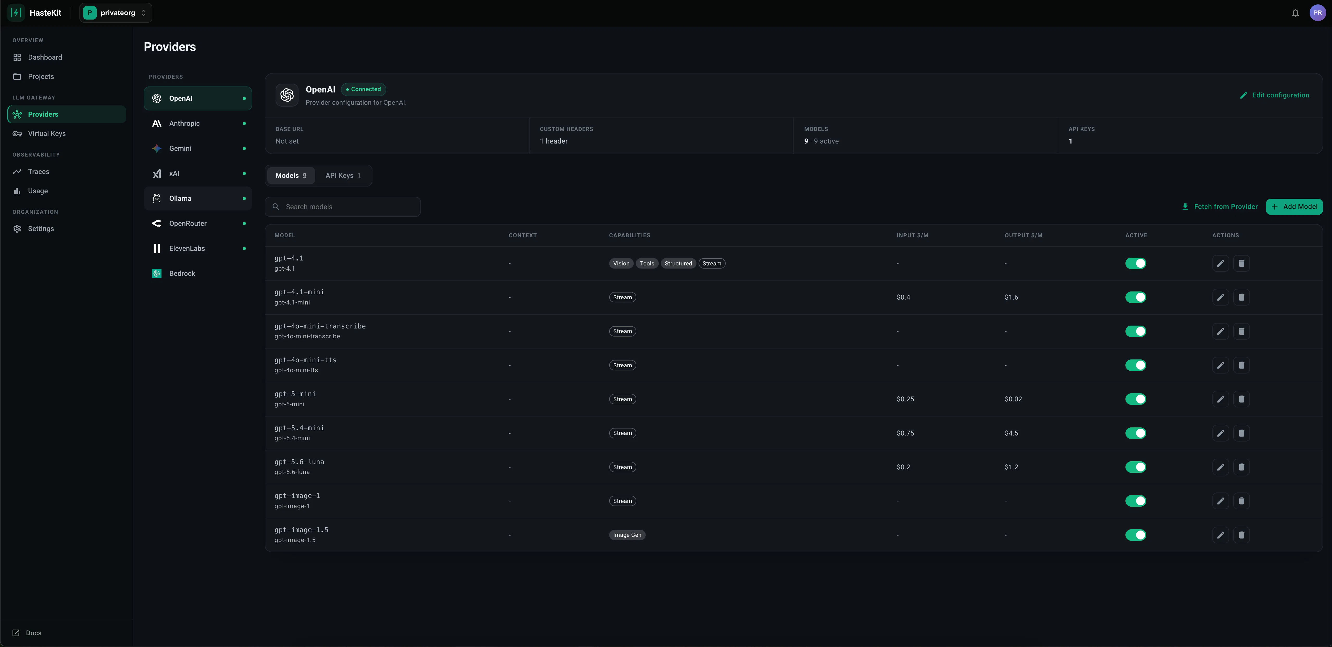Click the Connected status badge
This screenshot has height=647, width=1332.
tap(364, 90)
